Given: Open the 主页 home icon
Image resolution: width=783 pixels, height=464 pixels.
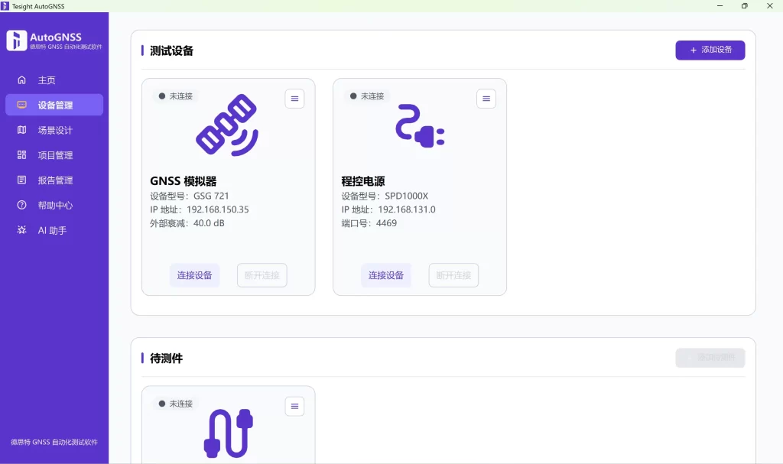Looking at the screenshot, I should pos(21,80).
